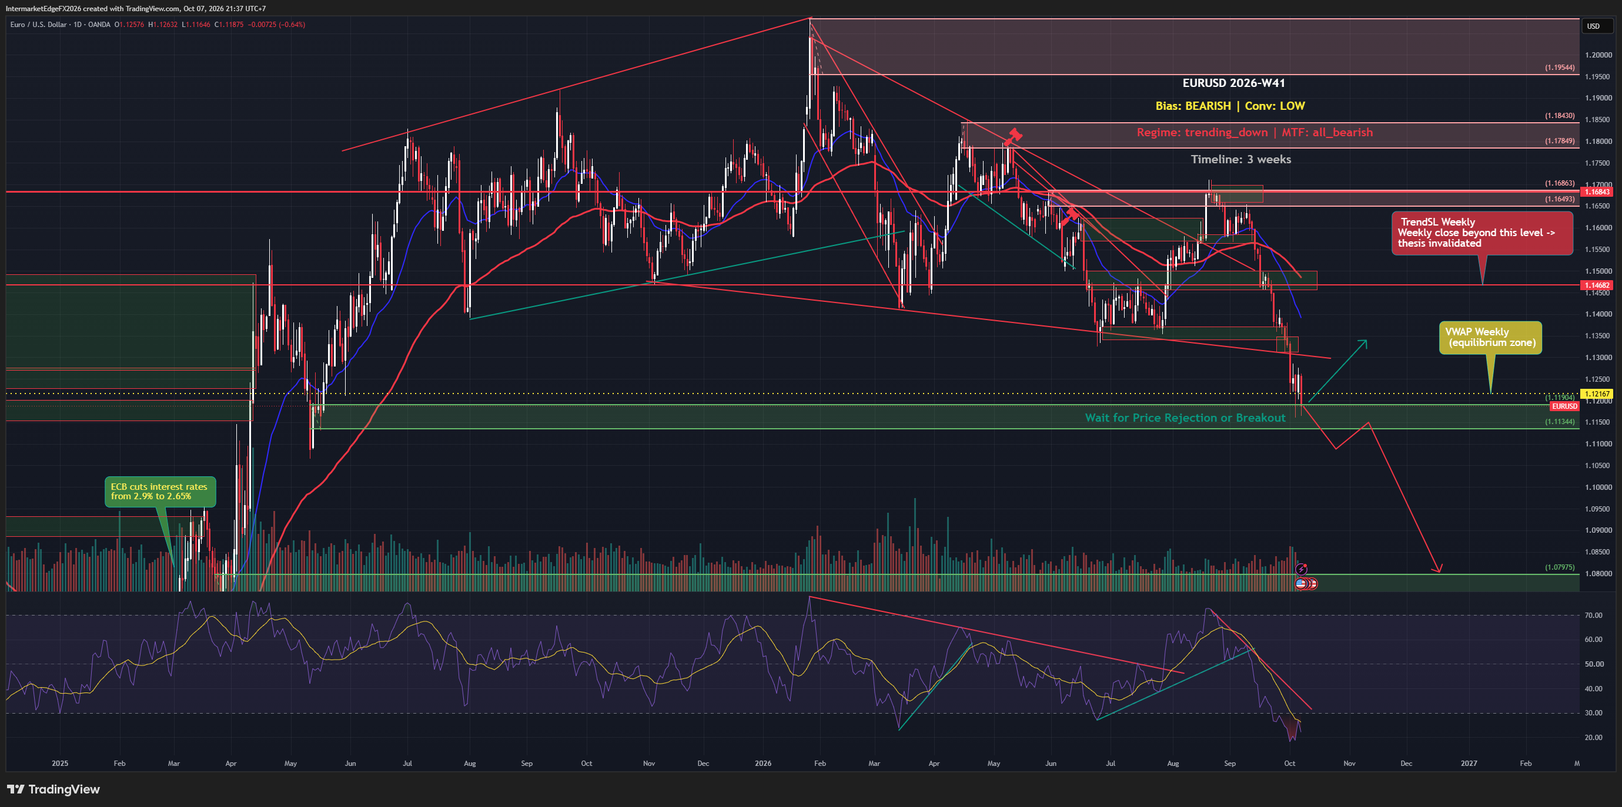Click the RSI 50.00 scale value

(1593, 664)
